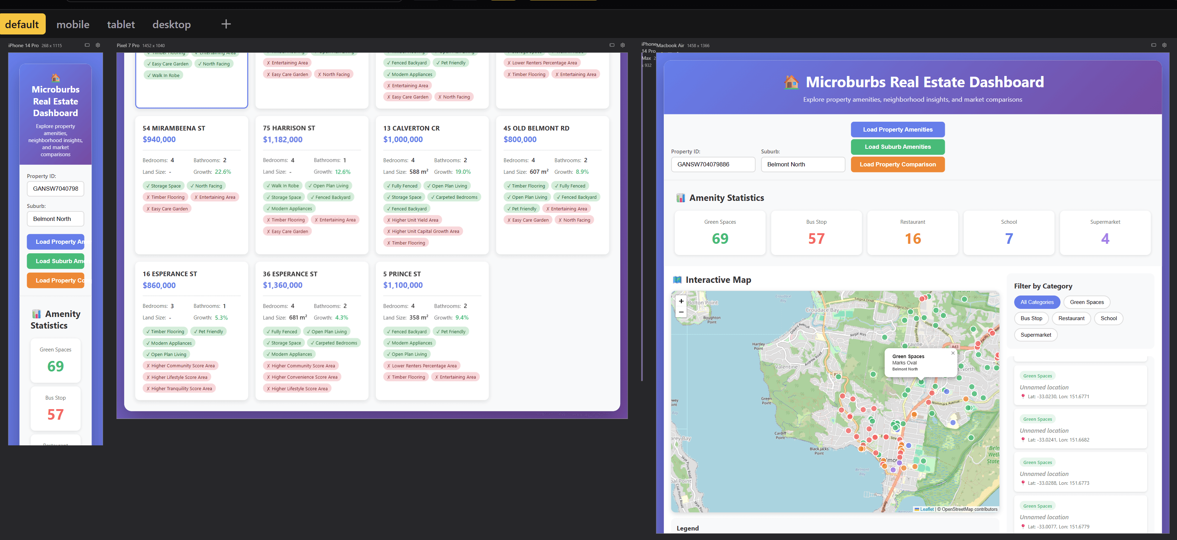Click the zoom-out minus control on the map
The height and width of the screenshot is (540, 1177).
[681, 312]
